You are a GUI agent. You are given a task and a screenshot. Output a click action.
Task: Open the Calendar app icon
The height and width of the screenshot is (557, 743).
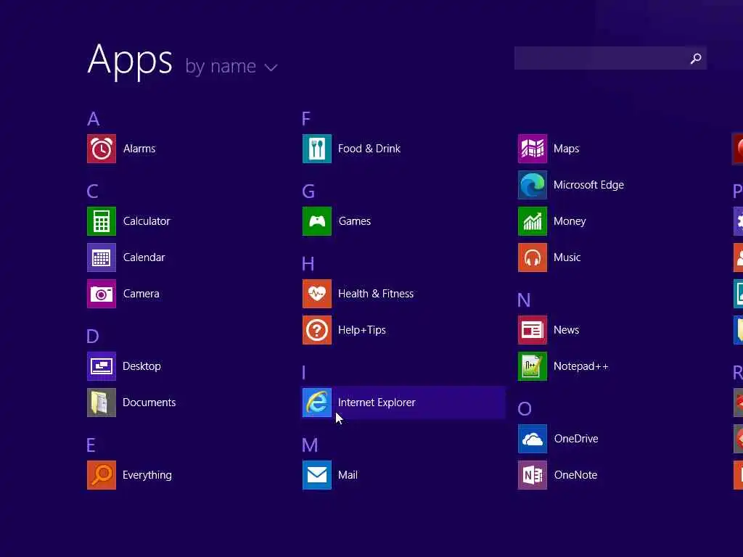click(x=102, y=257)
